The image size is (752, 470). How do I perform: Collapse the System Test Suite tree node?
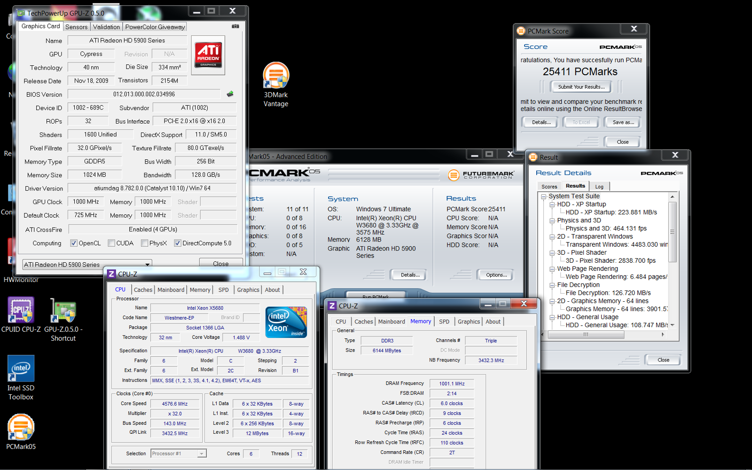[544, 196]
